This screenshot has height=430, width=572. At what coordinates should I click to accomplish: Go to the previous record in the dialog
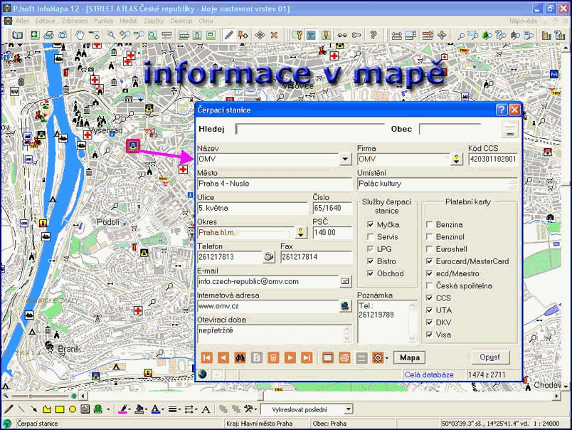click(x=223, y=357)
